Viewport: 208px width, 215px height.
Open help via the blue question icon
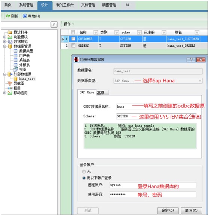pyautogui.click(x=25, y=16)
